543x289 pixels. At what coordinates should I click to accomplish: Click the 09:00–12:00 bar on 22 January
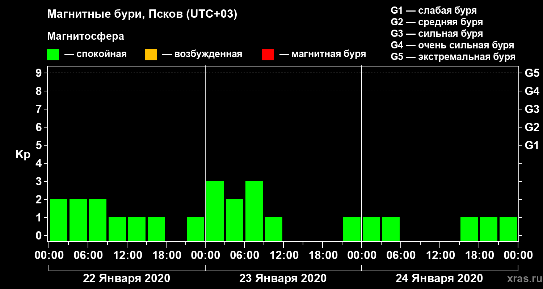[x=117, y=229]
